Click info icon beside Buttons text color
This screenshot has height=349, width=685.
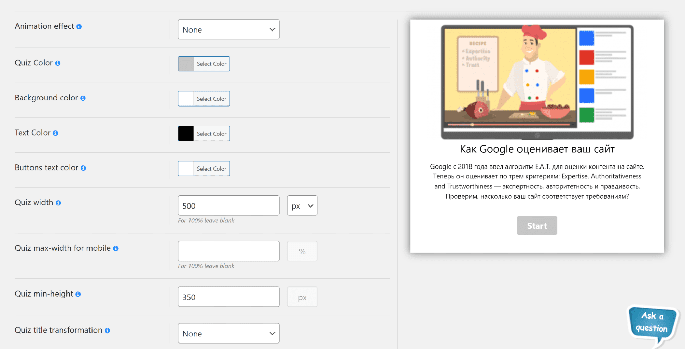[x=83, y=168]
